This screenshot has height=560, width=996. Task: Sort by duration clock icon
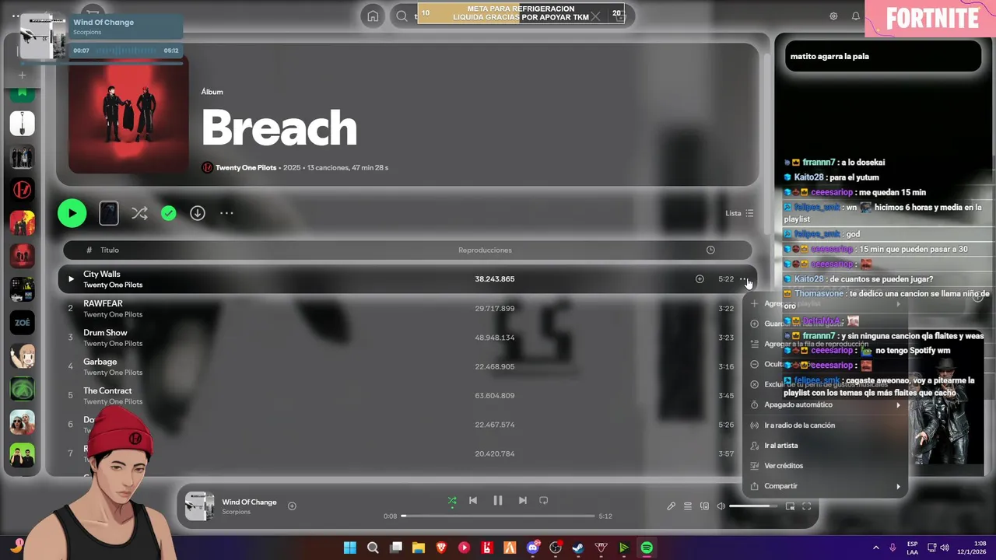pos(710,250)
